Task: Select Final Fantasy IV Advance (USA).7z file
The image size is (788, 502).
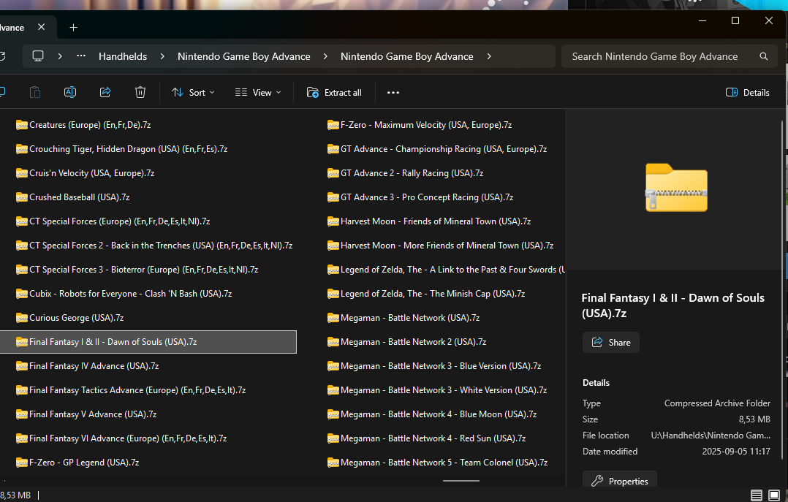Action: [94, 366]
